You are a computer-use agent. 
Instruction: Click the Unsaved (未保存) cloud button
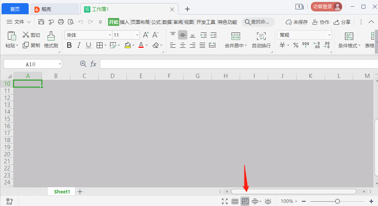coord(297,22)
